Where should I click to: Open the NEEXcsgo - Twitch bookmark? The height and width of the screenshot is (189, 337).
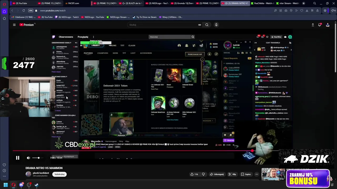[x=67, y=17]
